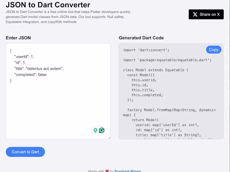Place cursor on "completed": false line
This screenshot has width=230, height=172.
click(x=30, y=75)
